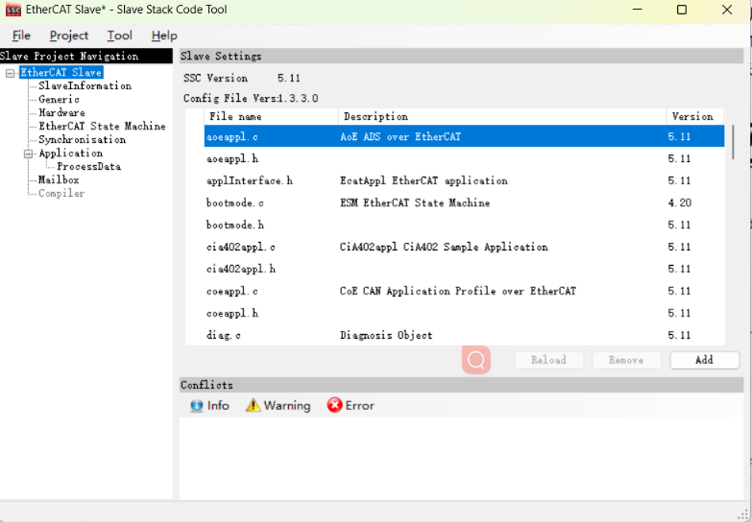Image resolution: width=752 pixels, height=522 pixels.
Task: Select Generic in navigation tree
Action: [59, 99]
